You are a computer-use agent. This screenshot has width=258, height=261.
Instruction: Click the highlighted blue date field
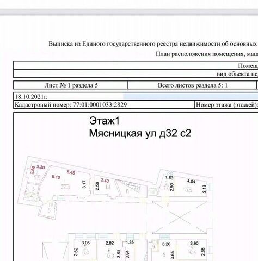(191, 96)
